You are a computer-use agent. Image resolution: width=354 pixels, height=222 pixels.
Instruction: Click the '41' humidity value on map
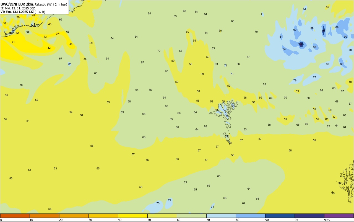pos(13,42)
